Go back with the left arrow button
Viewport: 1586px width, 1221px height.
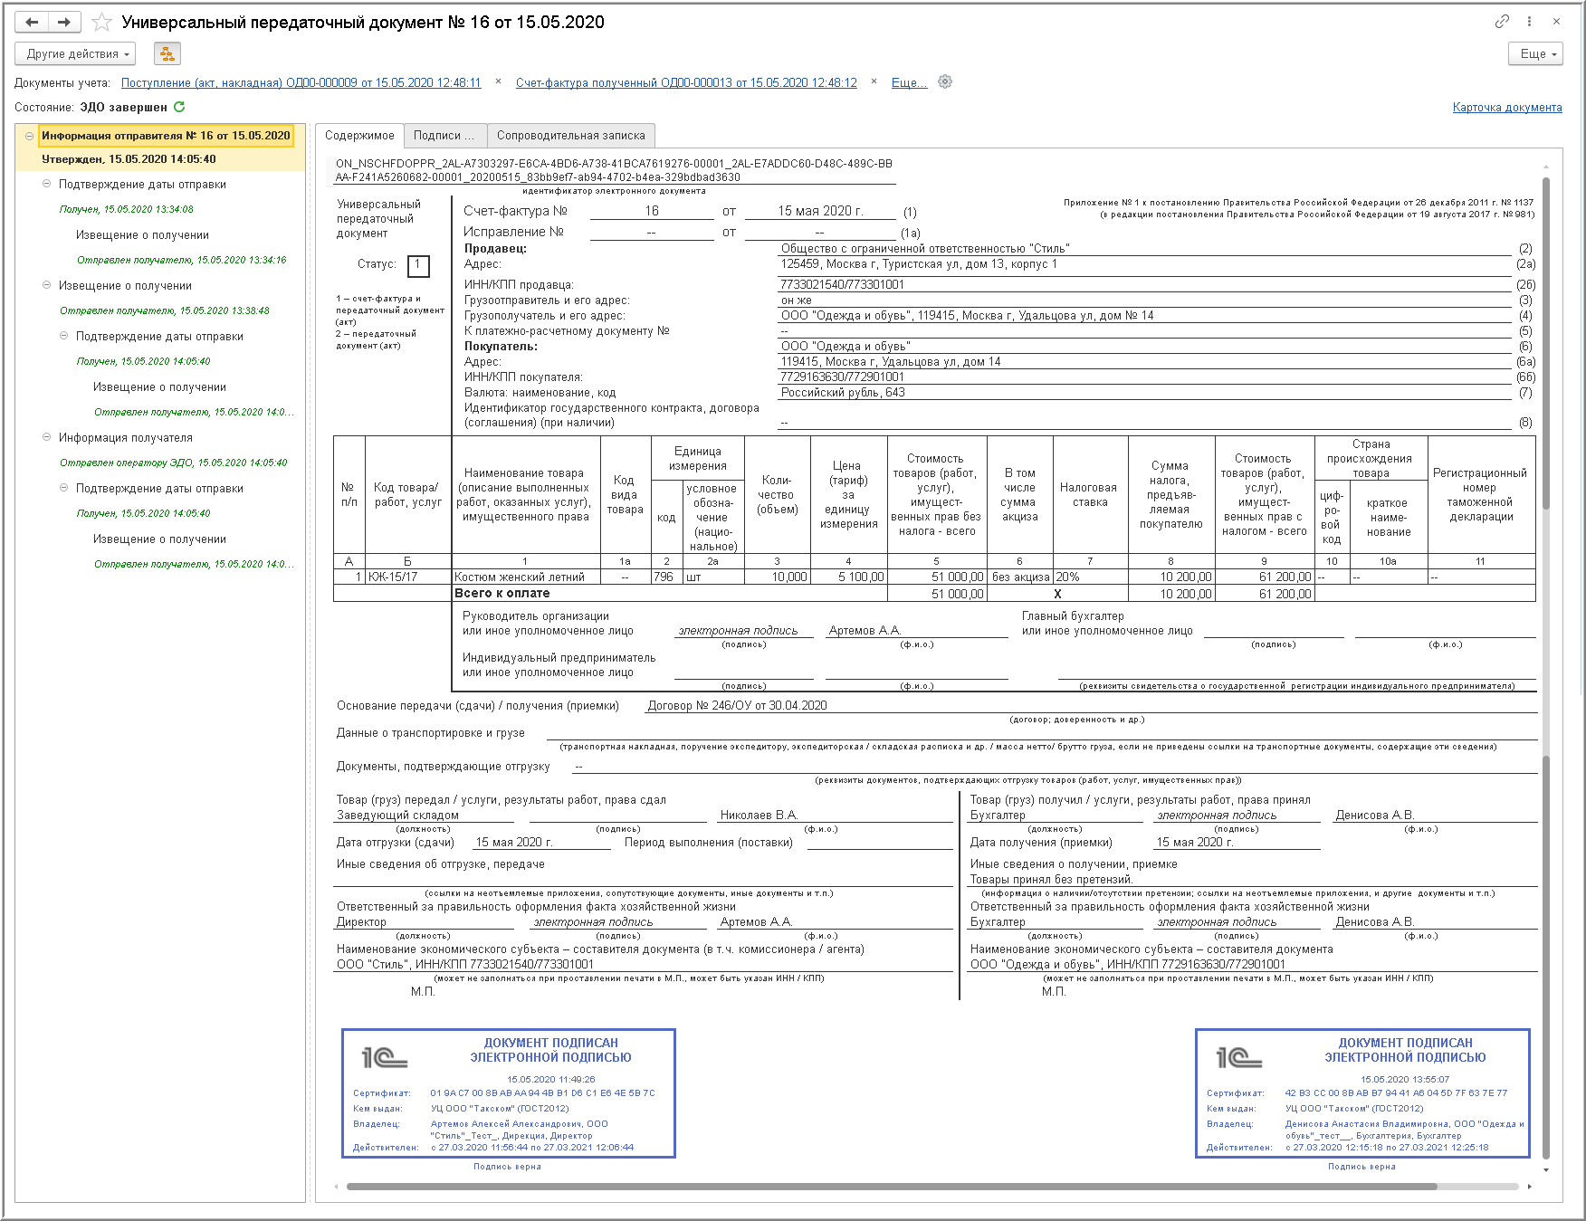coord(32,22)
